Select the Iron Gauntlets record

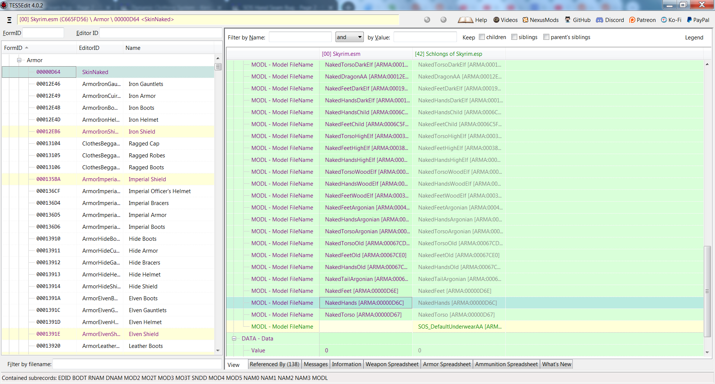[x=108, y=84]
